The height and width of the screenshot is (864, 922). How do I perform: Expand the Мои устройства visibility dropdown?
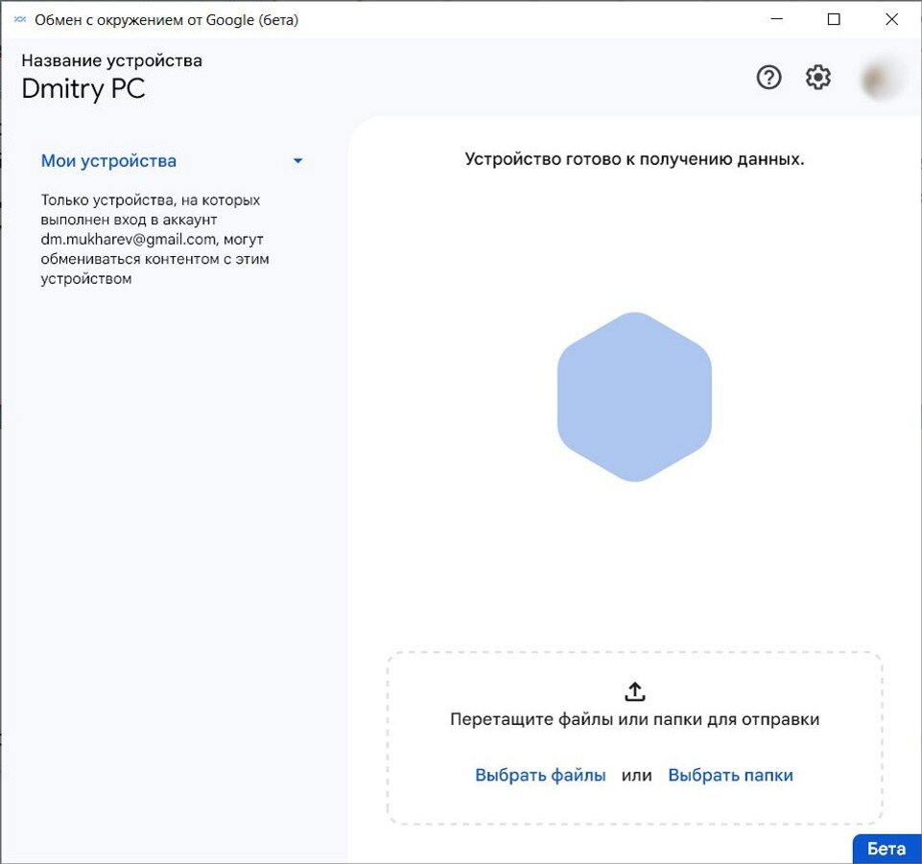click(172, 160)
